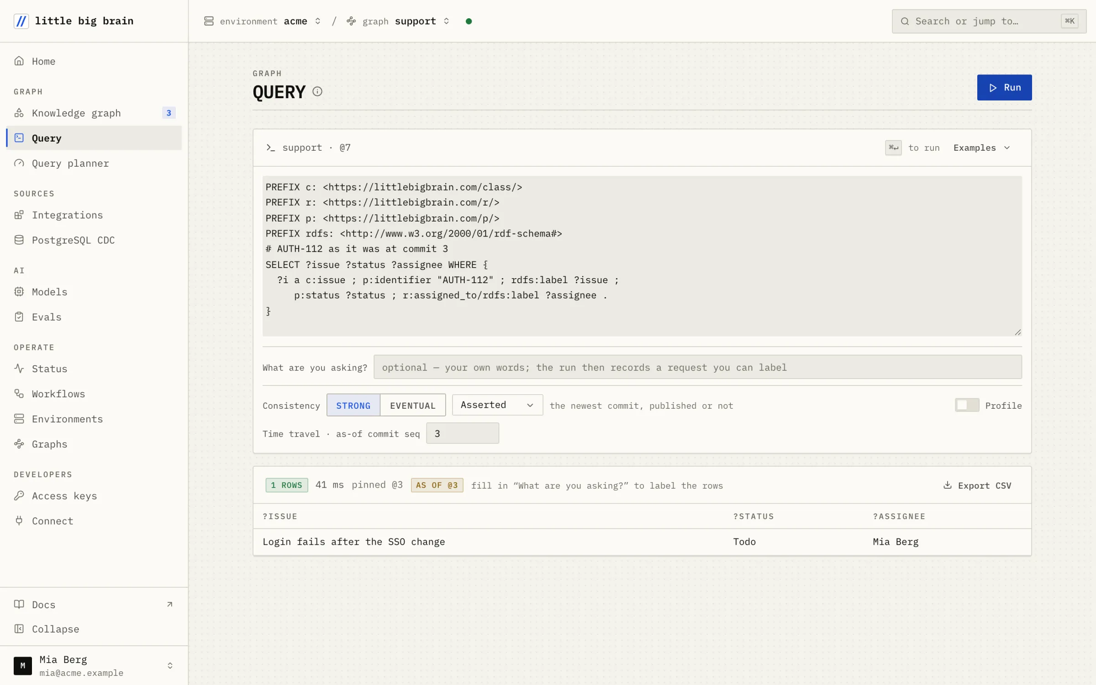Select EVENTUAL consistency
The image size is (1096, 685).
click(x=413, y=405)
